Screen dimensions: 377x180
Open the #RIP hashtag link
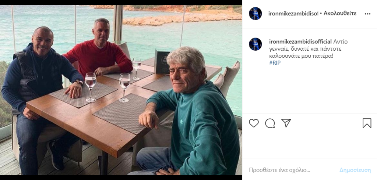pyautogui.click(x=275, y=62)
